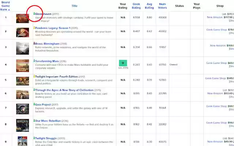The image size is (234, 146).
Task: Open the Twilight Imperium cover thumbnail
Action: (x=23, y=81)
